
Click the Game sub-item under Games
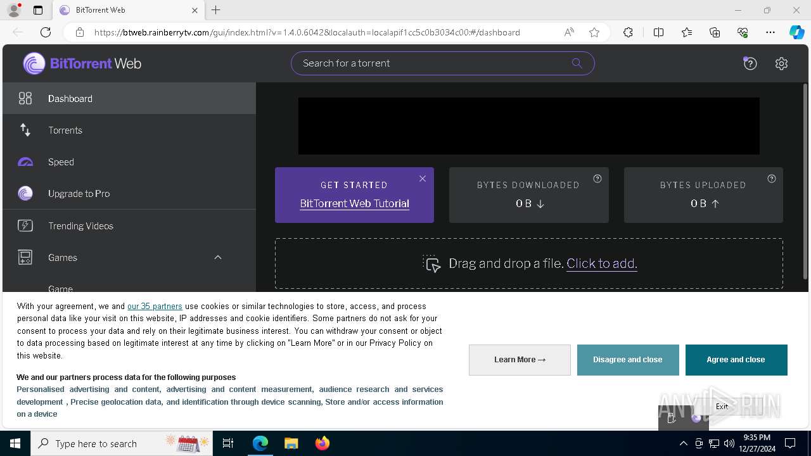tap(60, 288)
